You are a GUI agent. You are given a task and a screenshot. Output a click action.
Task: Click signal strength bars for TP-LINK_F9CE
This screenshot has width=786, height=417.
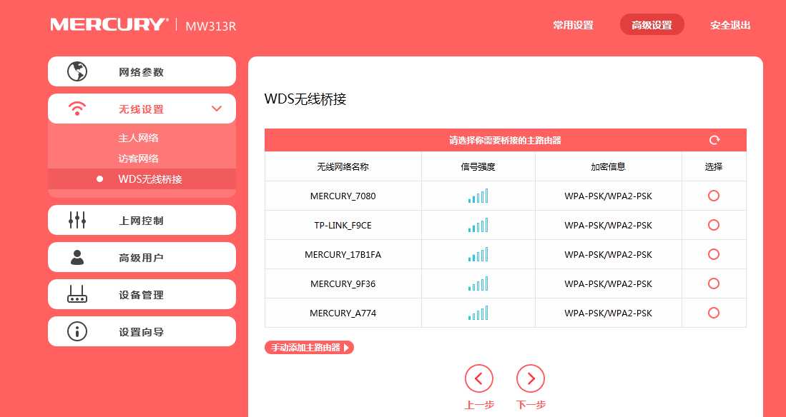(478, 225)
